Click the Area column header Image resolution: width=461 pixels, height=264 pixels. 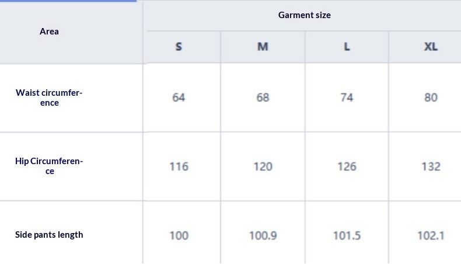[49, 32]
